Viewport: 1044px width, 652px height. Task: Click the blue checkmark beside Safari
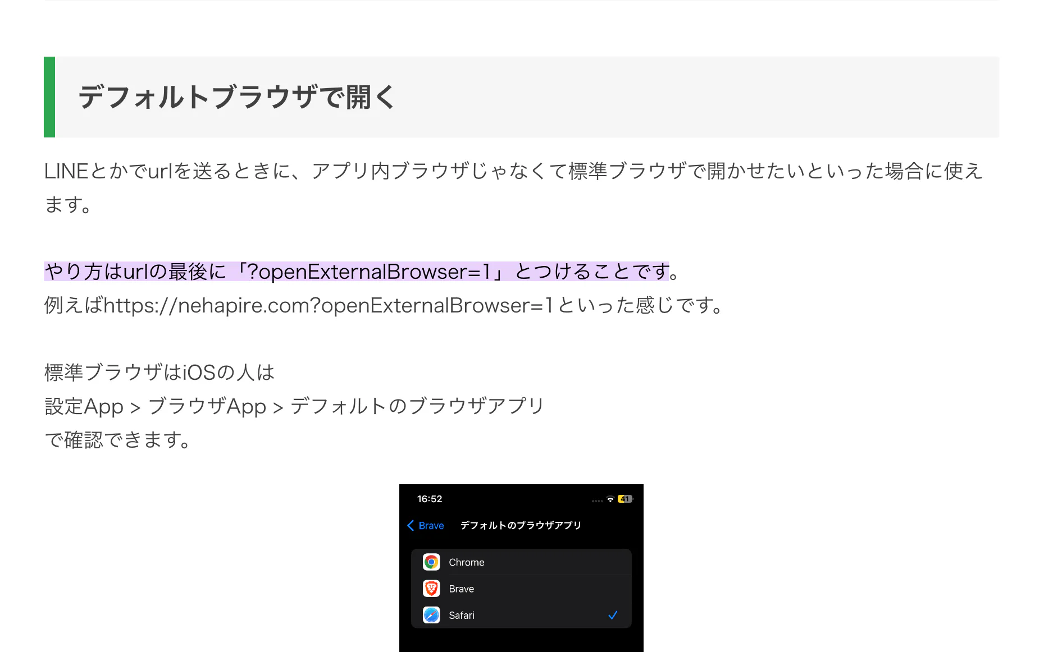(x=613, y=615)
